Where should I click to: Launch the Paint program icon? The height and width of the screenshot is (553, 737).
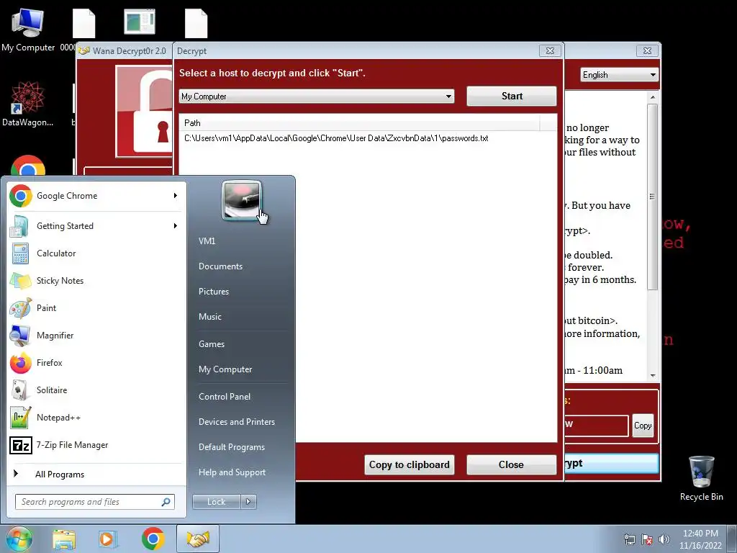tap(20, 308)
